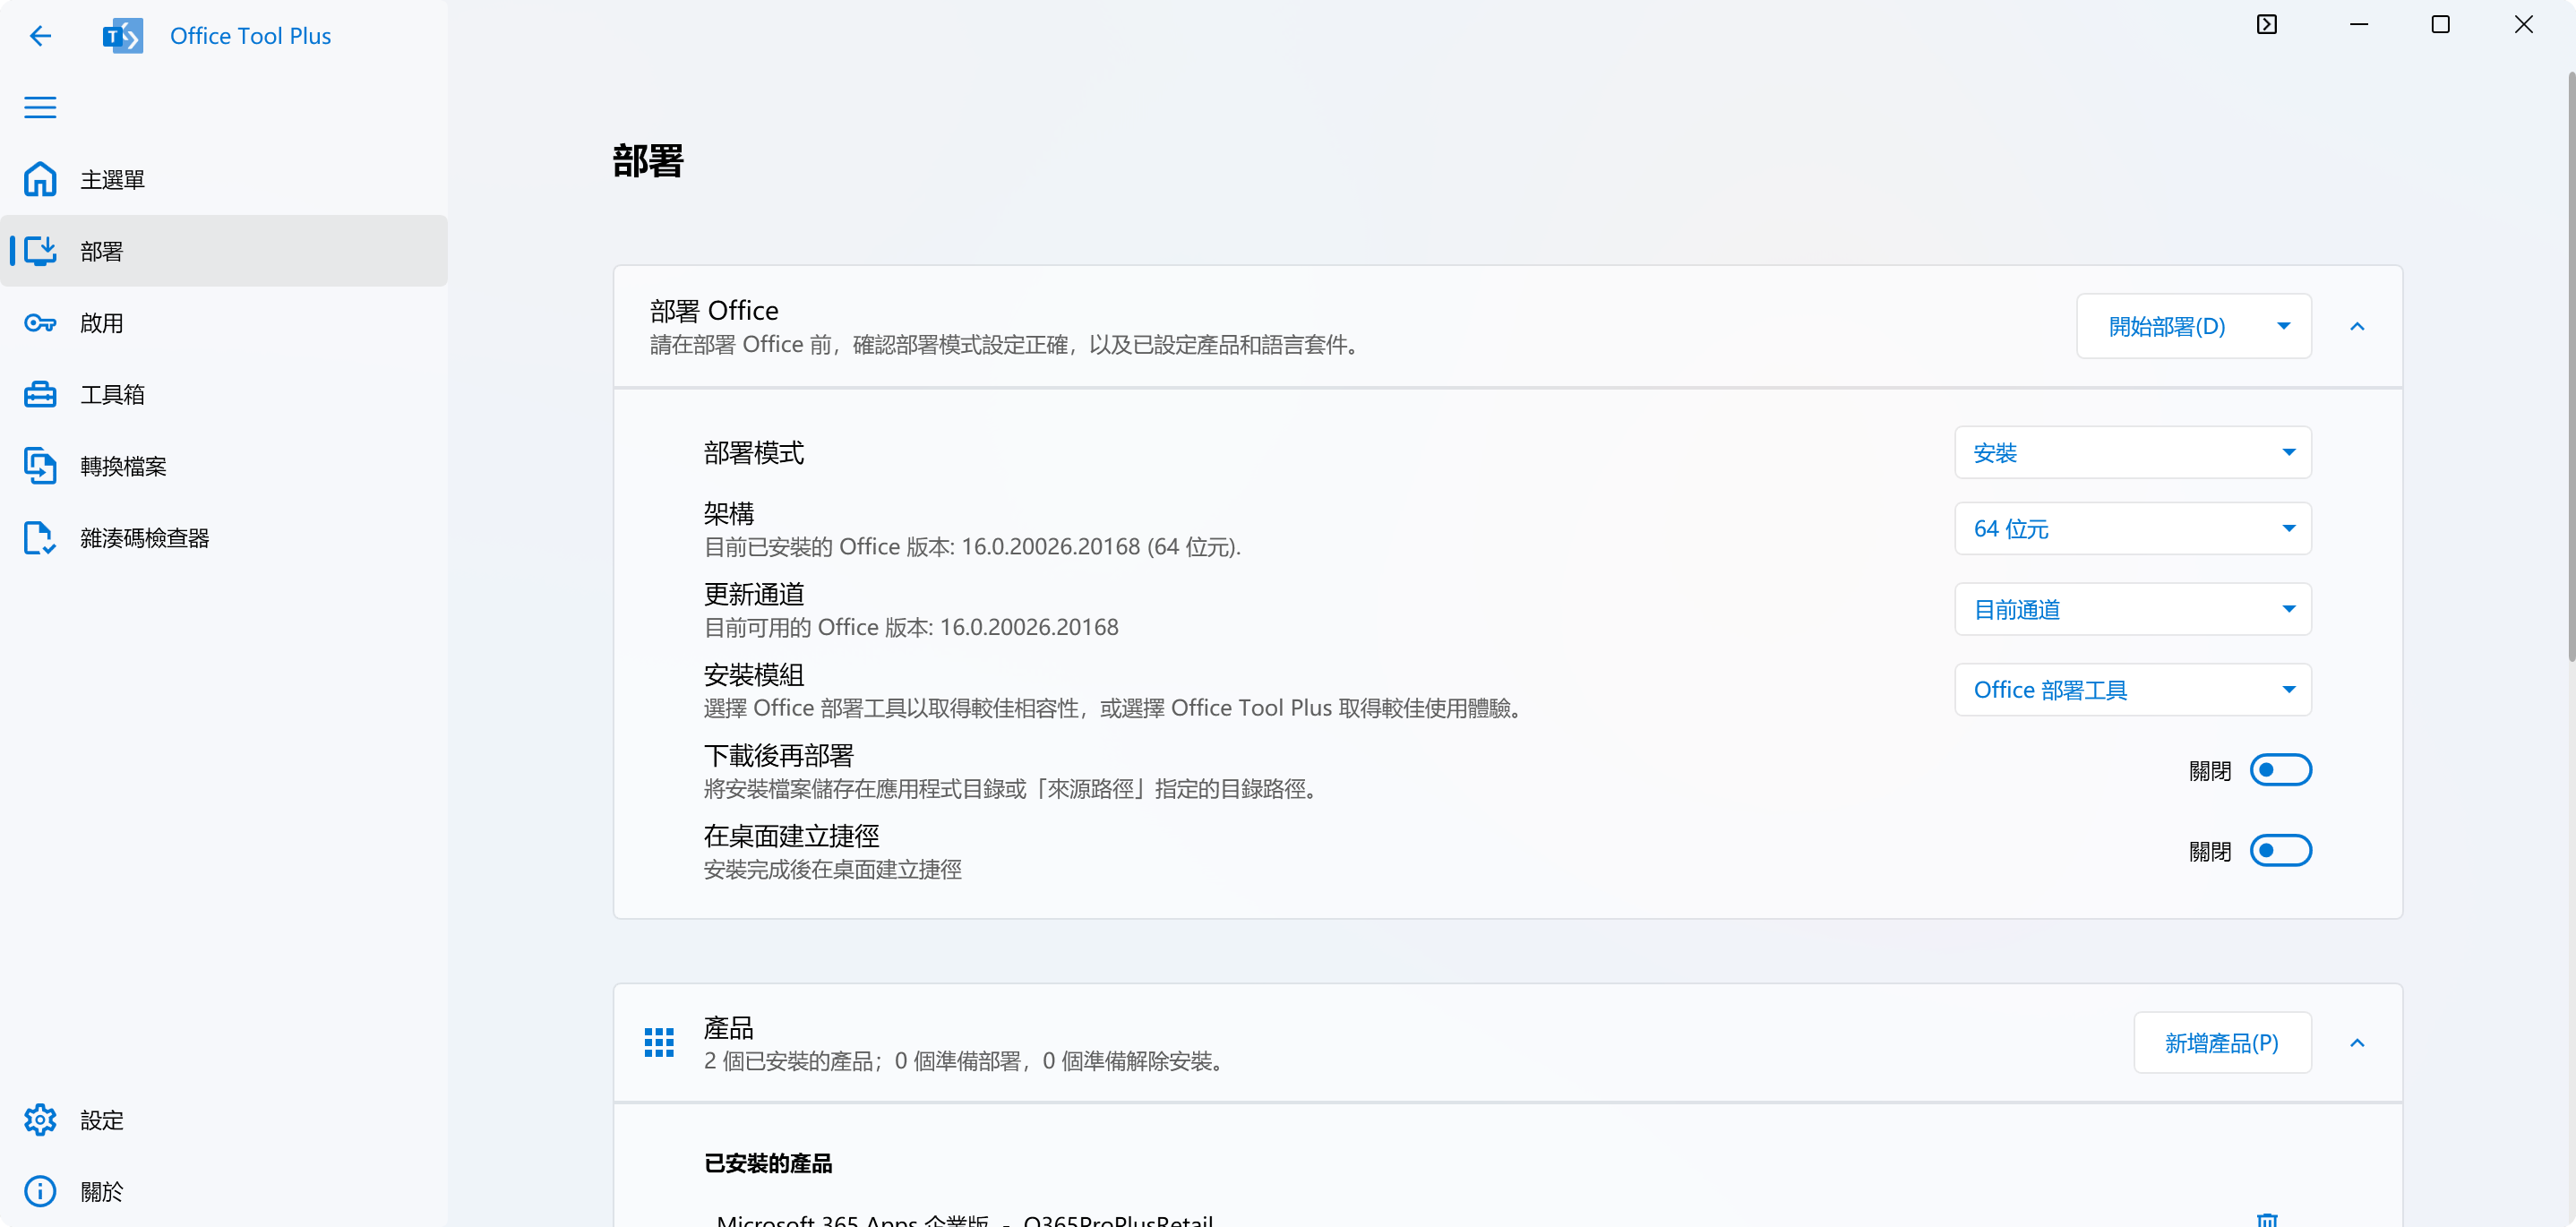2576x1227 pixels.
Task: Click the 新增產品(P) button
Action: click(x=2222, y=1043)
